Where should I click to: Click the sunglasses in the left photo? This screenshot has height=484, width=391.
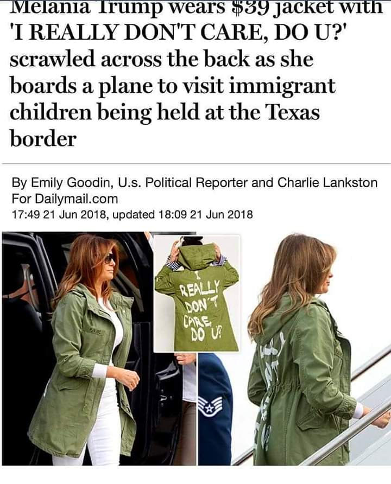pyautogui.click(x=109, y=259)
